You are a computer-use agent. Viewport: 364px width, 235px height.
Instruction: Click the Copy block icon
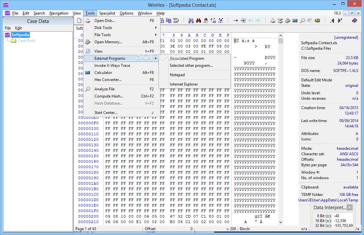(169, 21)
